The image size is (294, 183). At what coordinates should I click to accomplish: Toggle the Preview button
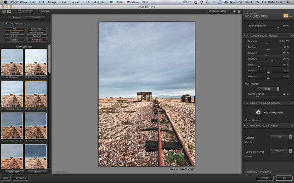click(x=45, y=11)
